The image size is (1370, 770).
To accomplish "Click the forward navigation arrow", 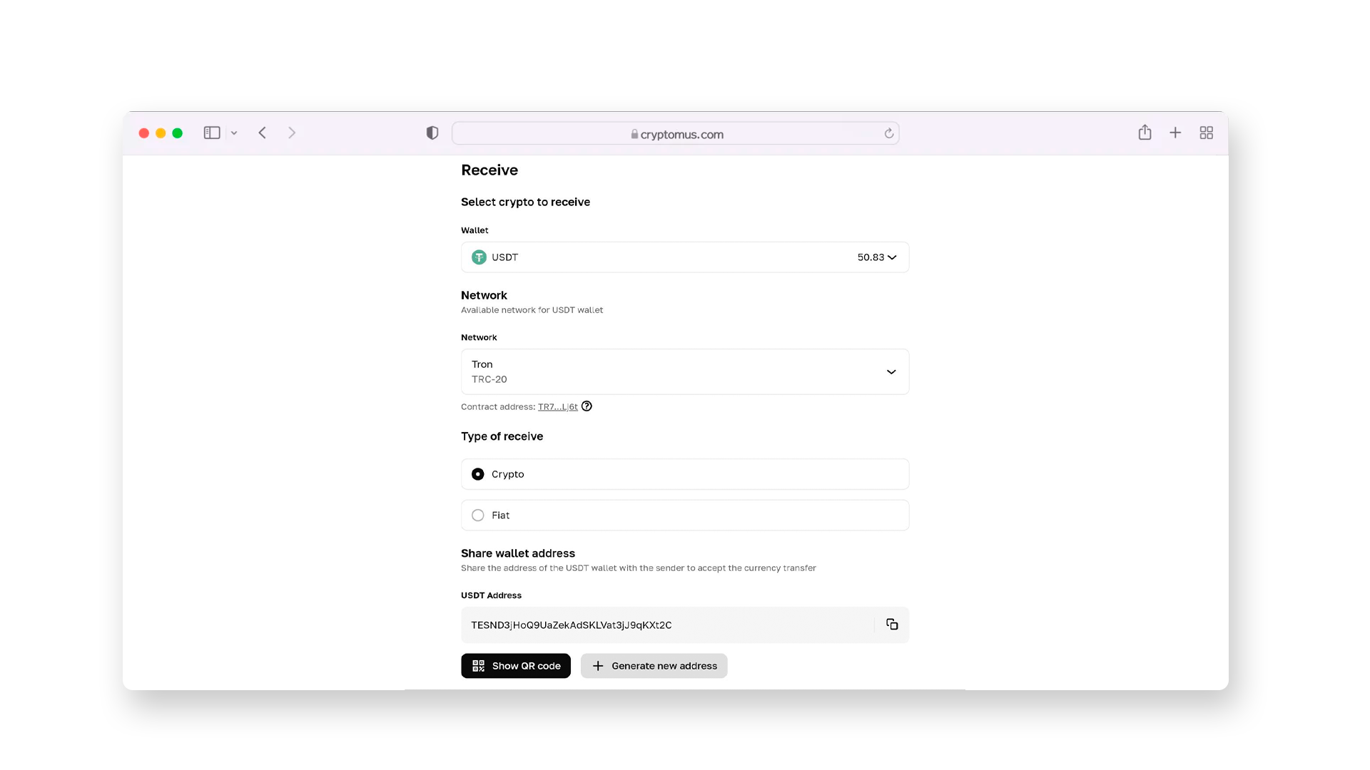I will [x=292, y=133].
